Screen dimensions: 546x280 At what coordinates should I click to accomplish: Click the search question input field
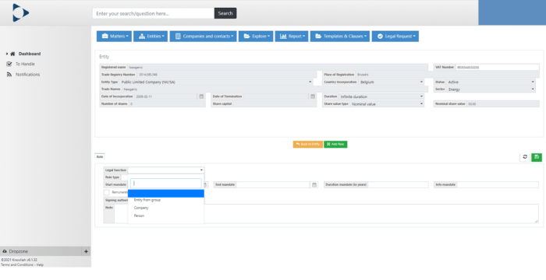point(154,13)
